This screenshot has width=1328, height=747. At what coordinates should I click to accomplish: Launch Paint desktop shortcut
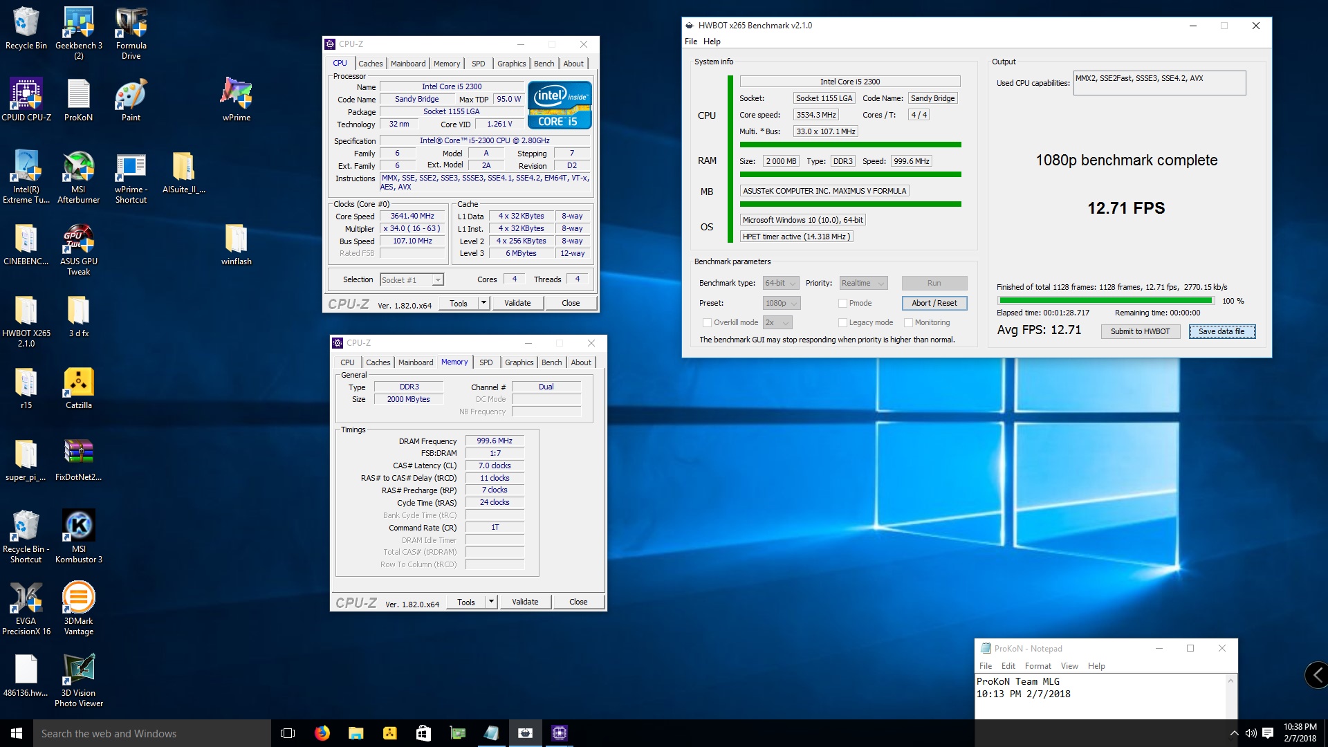click(131, 100)
